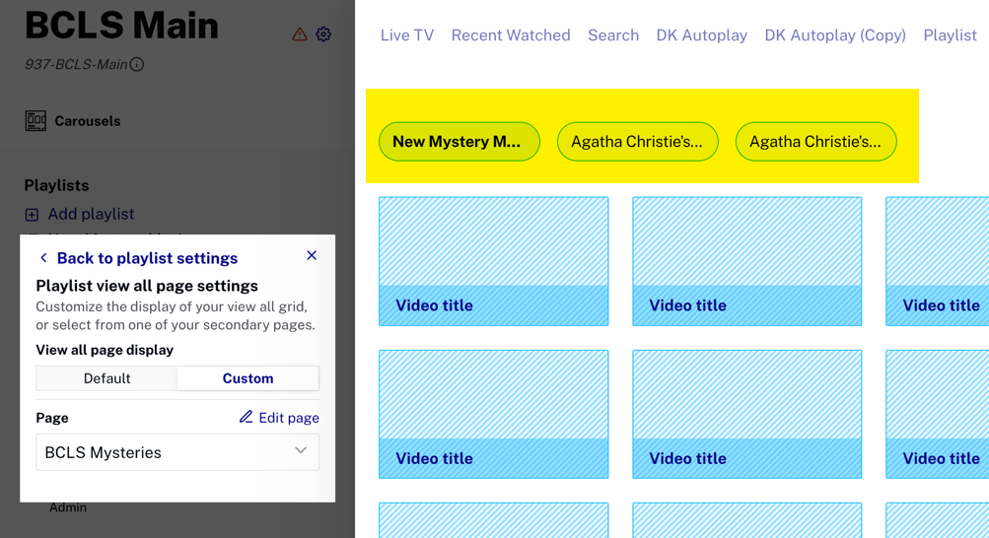Open the settings gear next to BCLS Main
This screenshot has width=989, height=538.
323,34
